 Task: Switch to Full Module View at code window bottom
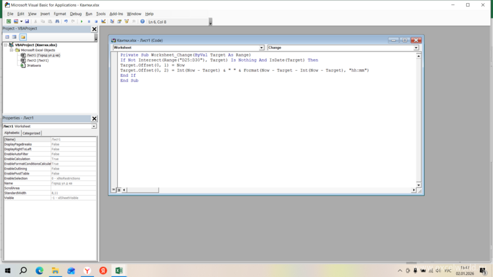[119, 190]
